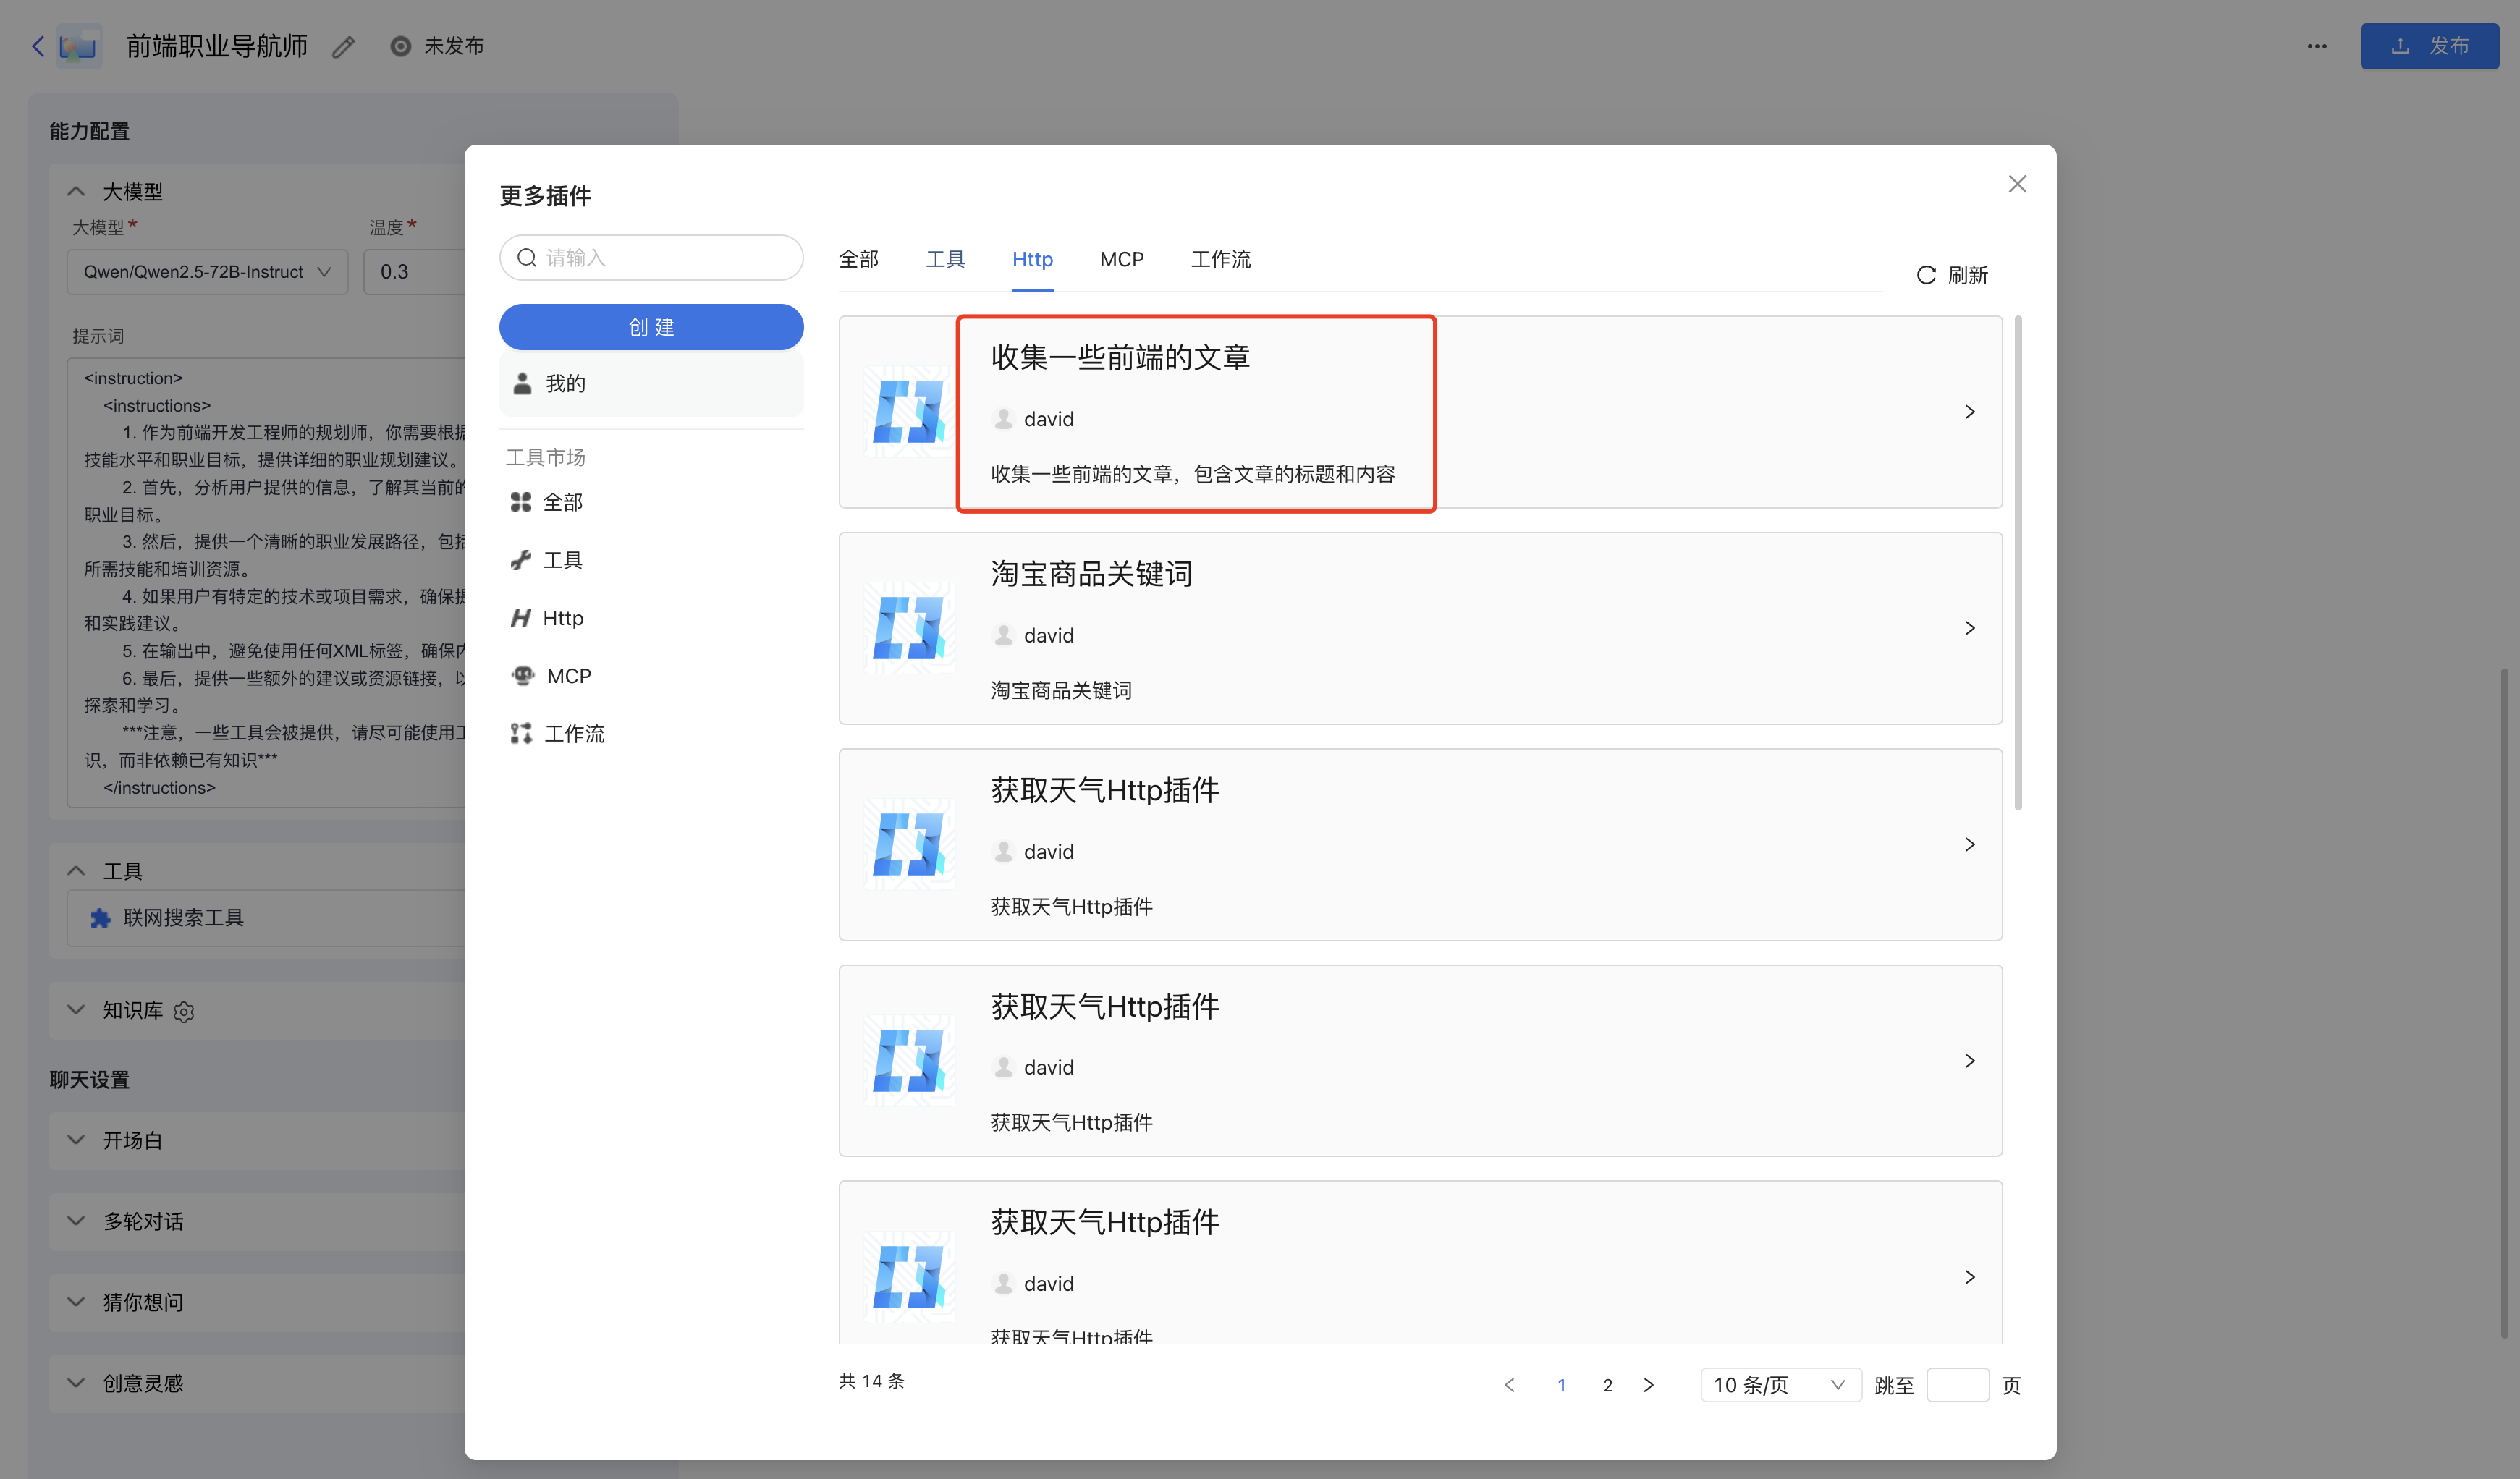Open the 全部 tab at top

point(858,260)
